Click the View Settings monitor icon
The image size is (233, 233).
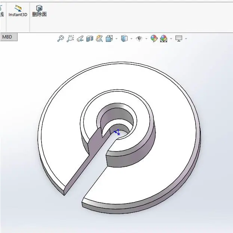pos(179,39)
